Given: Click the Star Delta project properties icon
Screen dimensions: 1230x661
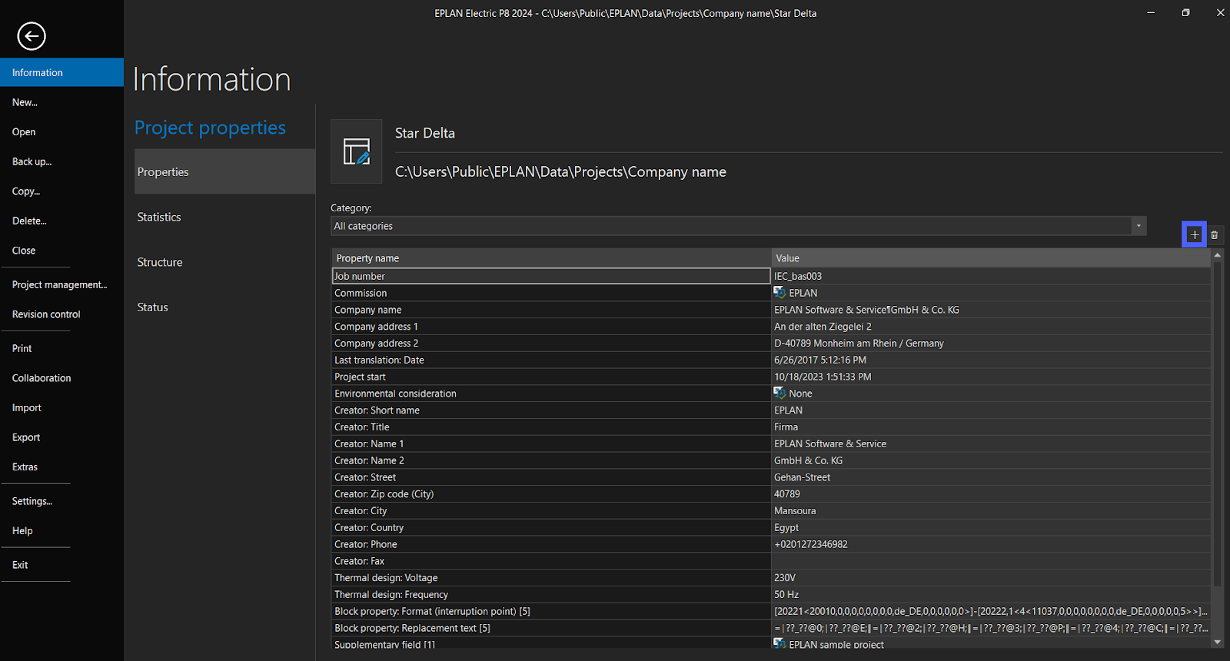Looking at the screenshot, I should point(357,151).
